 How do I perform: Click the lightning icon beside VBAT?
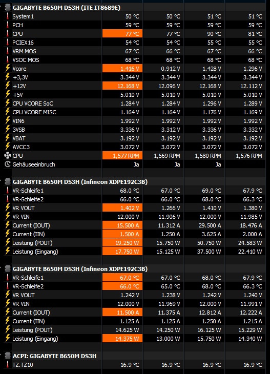[x=8, y=138]
